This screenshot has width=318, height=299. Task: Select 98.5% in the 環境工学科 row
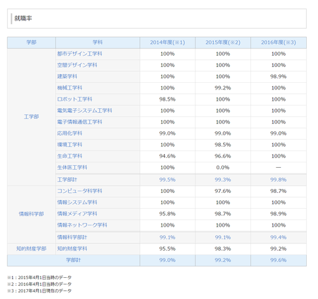pos(223,145)
